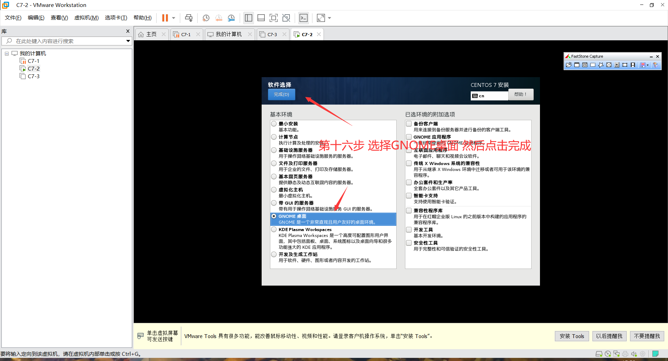Screen dimensions: 668x361
Task: Select the 文件及打印服务器 radio option
Action: tap(274, 163)
